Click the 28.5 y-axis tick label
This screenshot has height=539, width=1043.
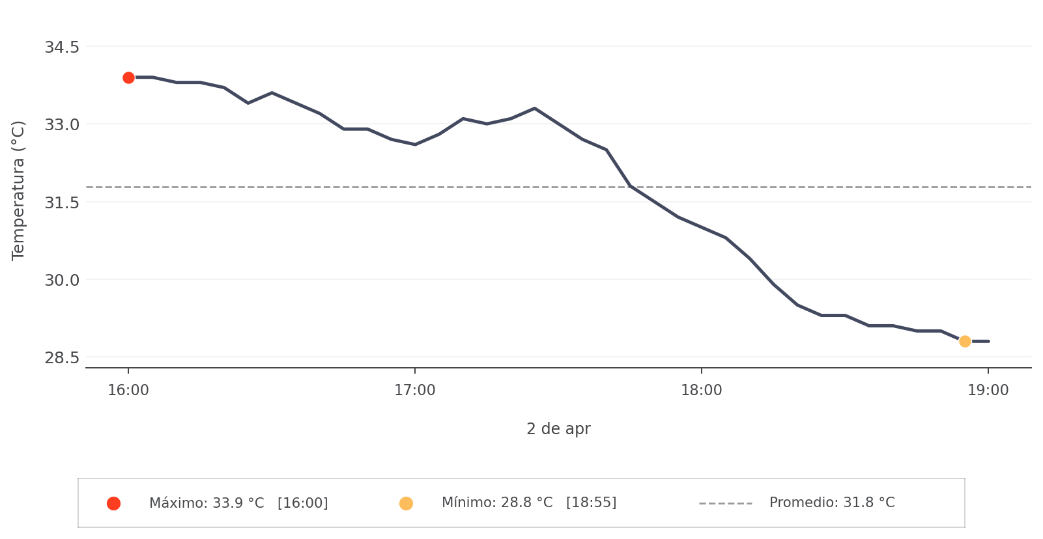pyautogui.click(x=62, y=357)
